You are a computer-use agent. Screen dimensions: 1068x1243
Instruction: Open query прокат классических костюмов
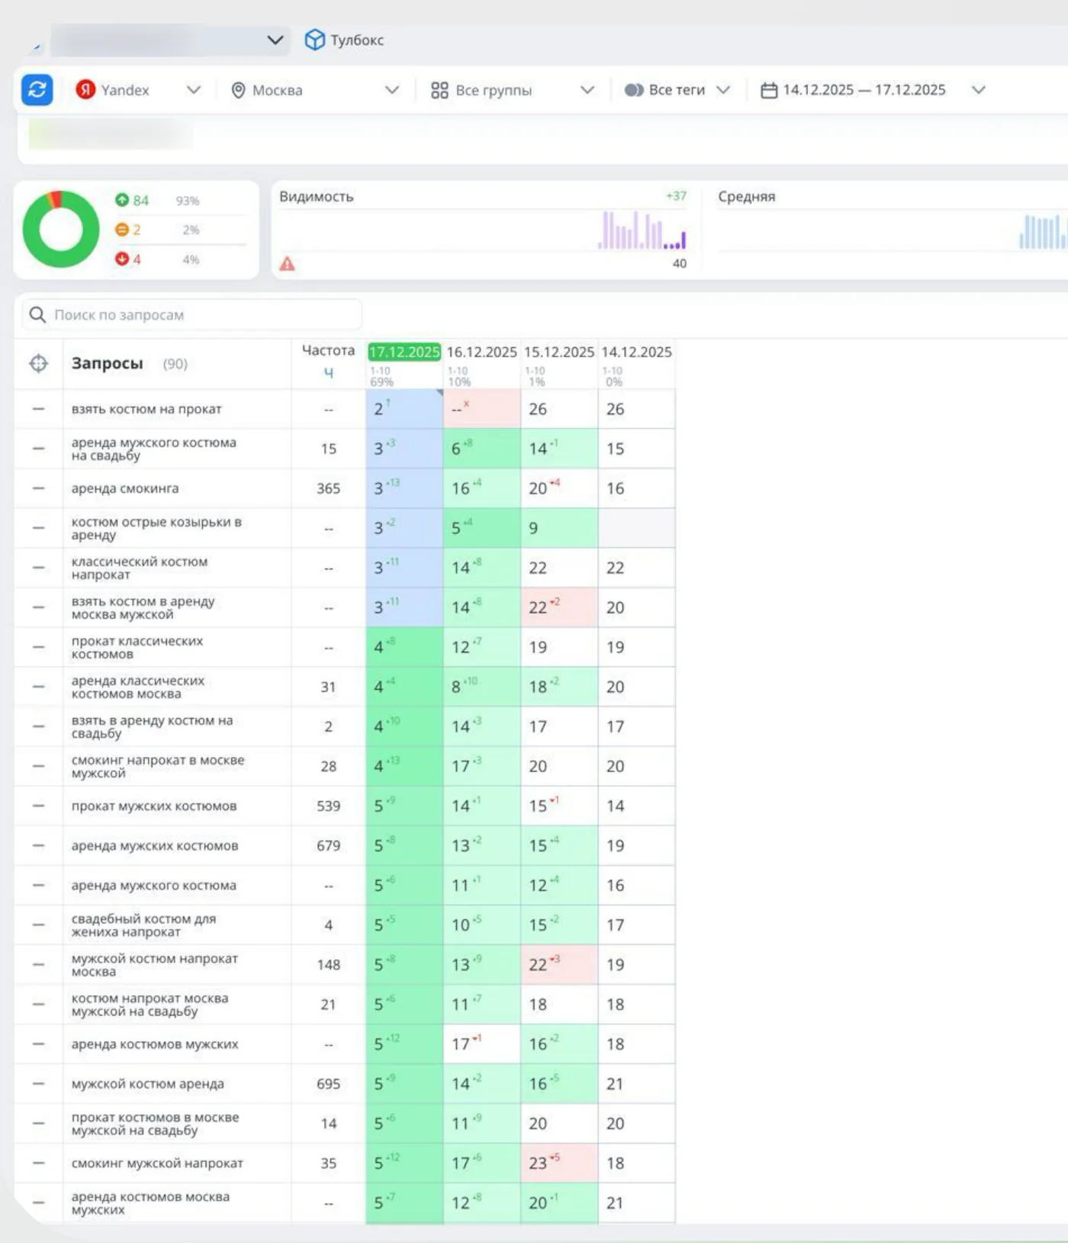tap(137, 647)
